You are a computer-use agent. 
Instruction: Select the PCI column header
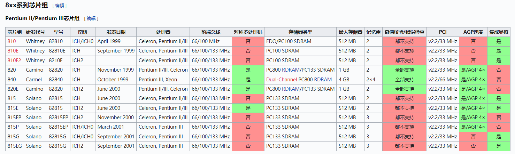coord(443,32)
